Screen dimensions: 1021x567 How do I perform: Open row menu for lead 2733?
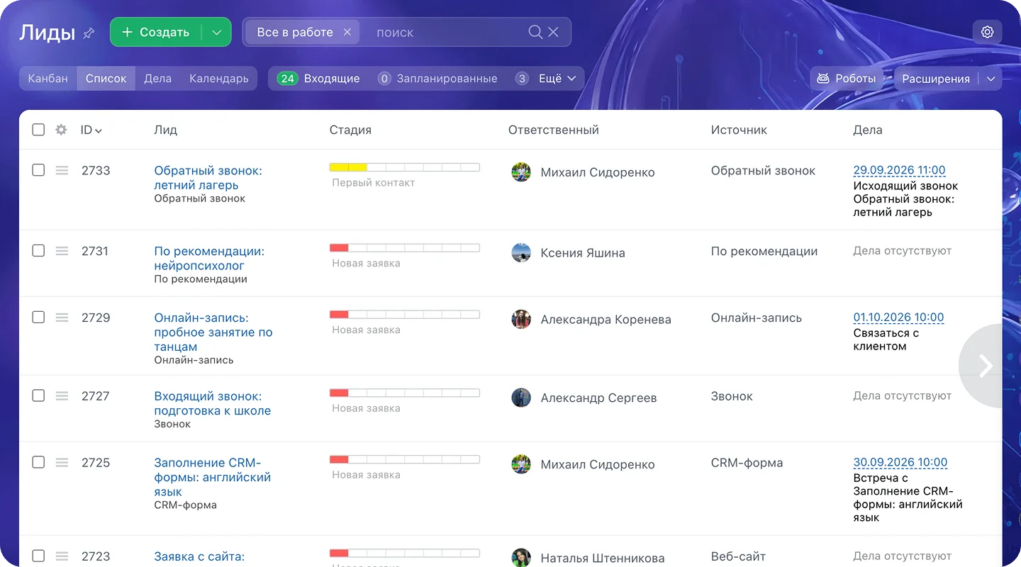[x=62, y=170]
